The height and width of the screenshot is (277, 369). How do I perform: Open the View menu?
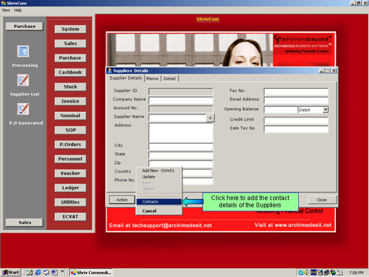tap(6, 10)
